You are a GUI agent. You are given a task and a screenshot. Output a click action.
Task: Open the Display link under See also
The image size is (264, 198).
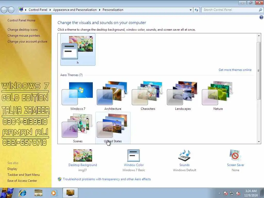[12, 169]
